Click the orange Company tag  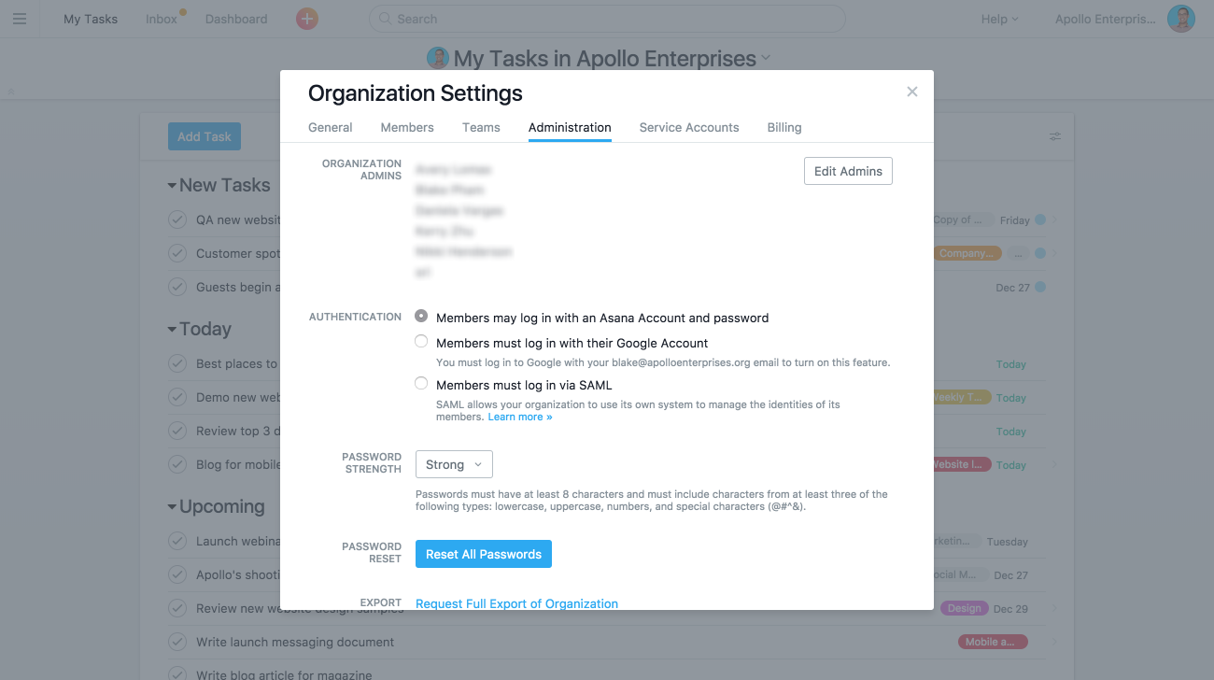click(967, 253)
